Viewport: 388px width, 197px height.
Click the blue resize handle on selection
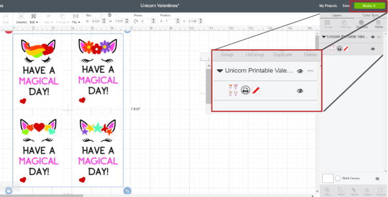(127, 191)
